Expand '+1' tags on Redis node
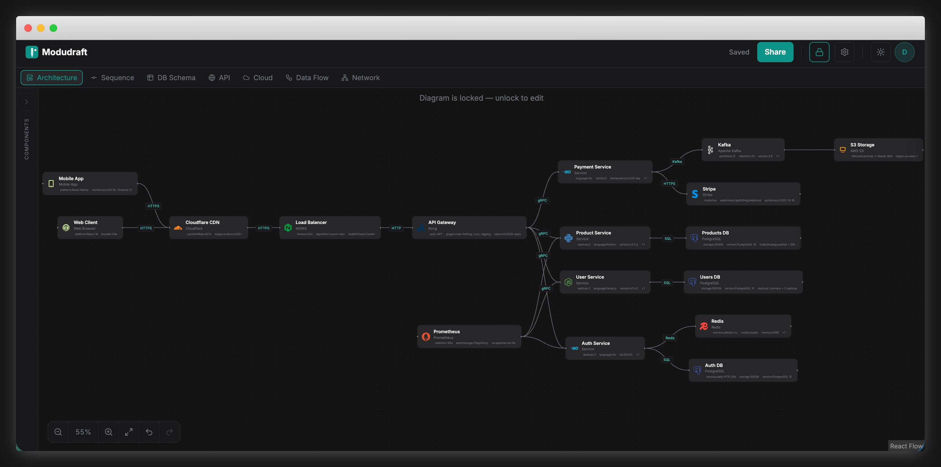941x467 pixels. [x=783, y=332]
